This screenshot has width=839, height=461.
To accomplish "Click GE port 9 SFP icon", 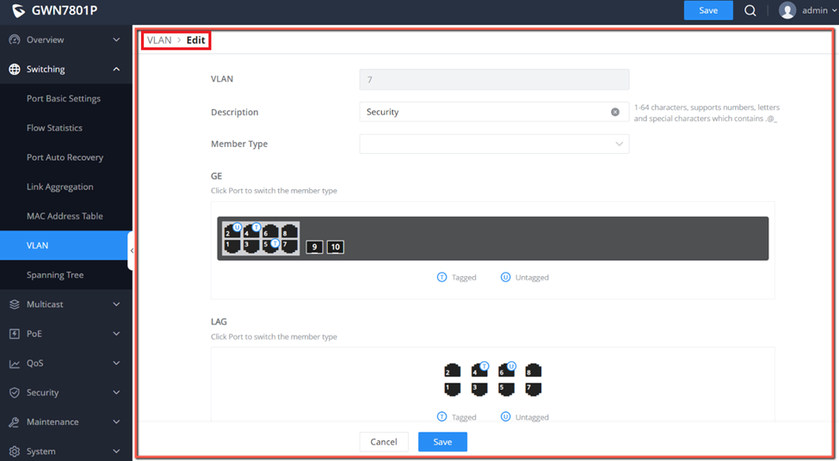I will coord(315,247).
